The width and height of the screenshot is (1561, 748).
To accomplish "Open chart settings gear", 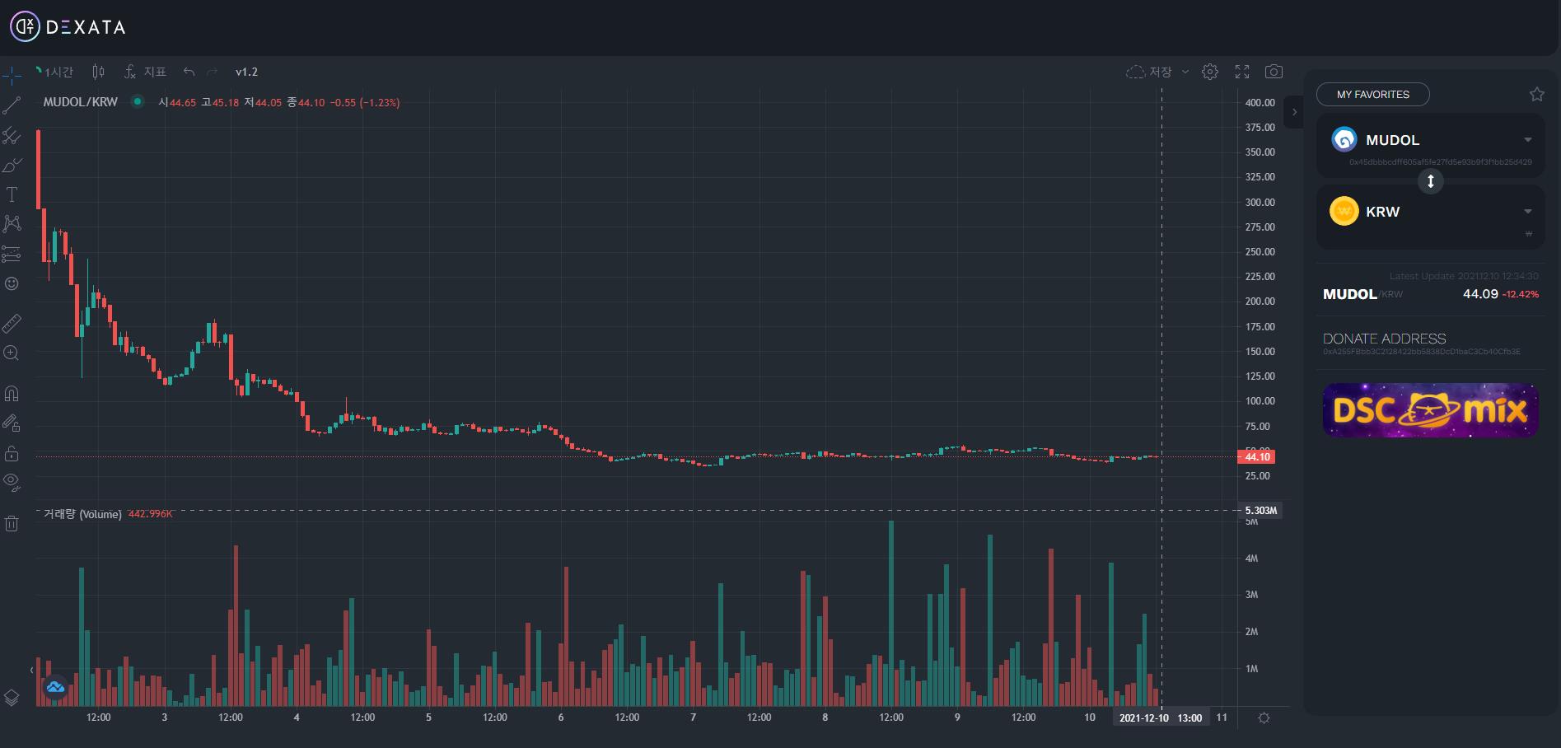I will [1210, 72].
